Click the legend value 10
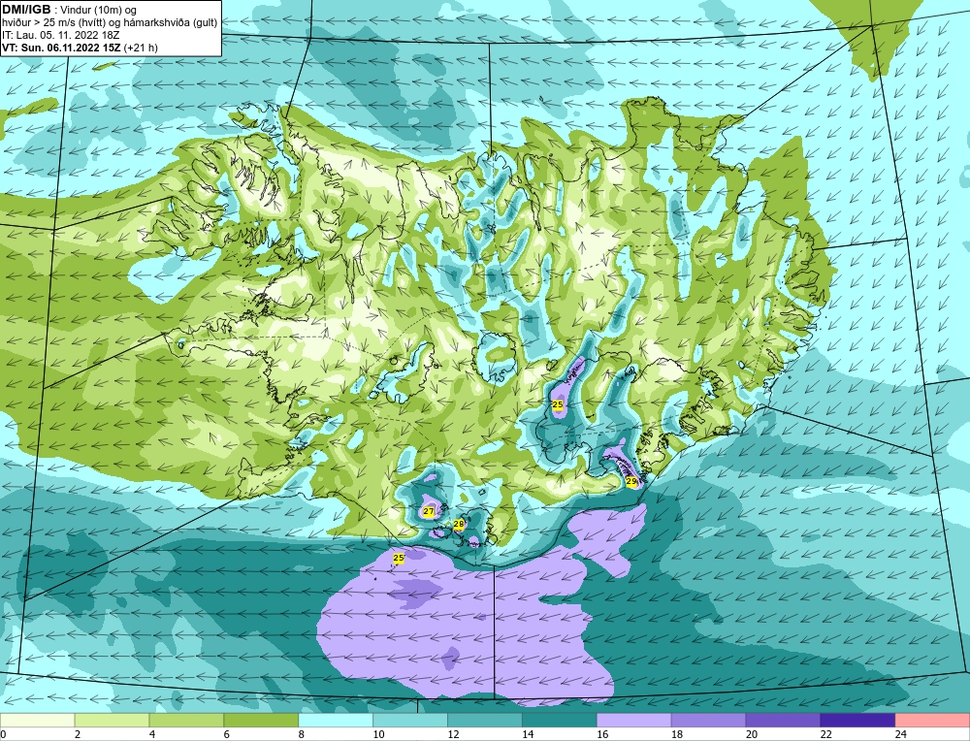This screenshot has width=970, height=741. click(378, 734)
